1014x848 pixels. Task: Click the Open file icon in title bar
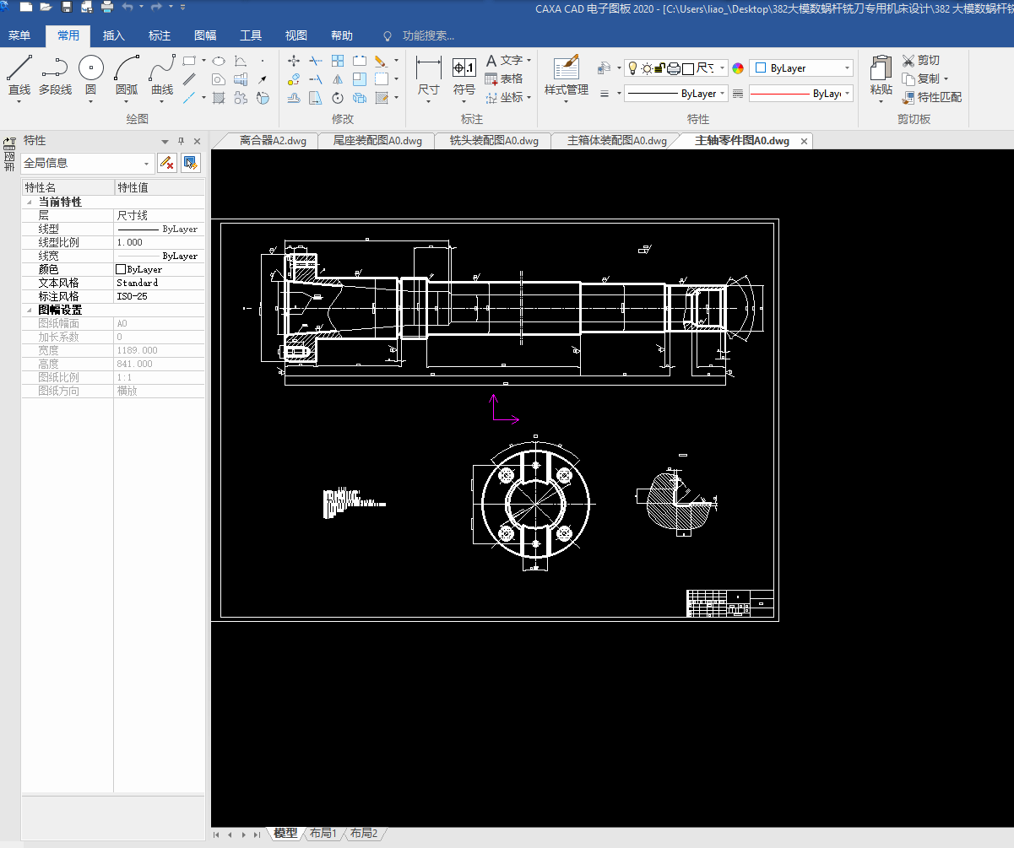tap(46, 7)
